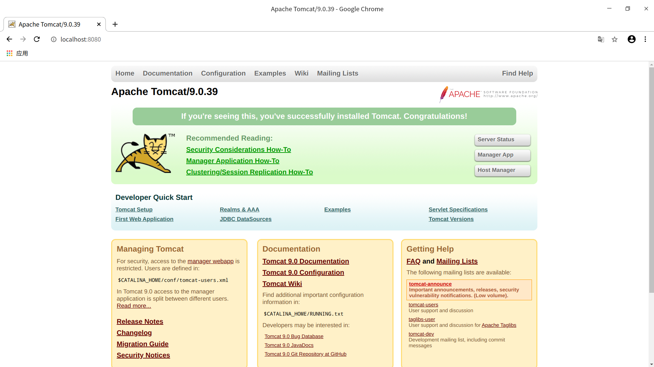Open the First Web Application link

click(144, 219)
